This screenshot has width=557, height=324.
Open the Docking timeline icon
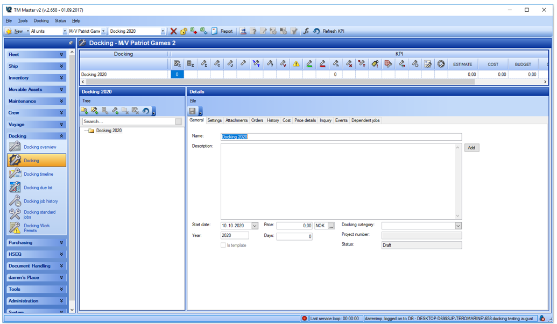coord(15,174)
